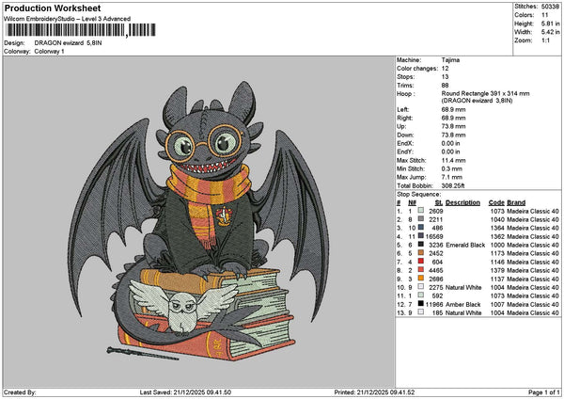
Task: Click the color swatch in stop row 1 (2609 stitches)
Action: (421, 210)
